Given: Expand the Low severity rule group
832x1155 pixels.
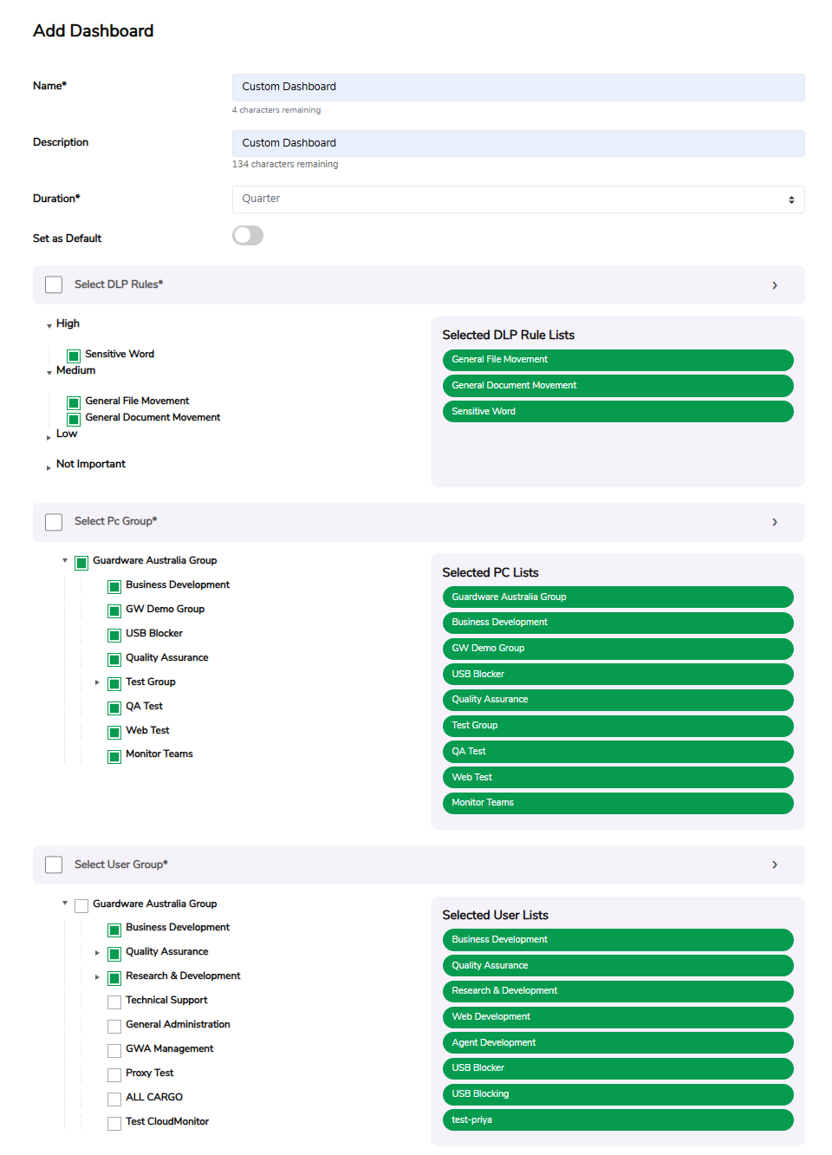Looking at the screenshot, I should pos(49,435).
